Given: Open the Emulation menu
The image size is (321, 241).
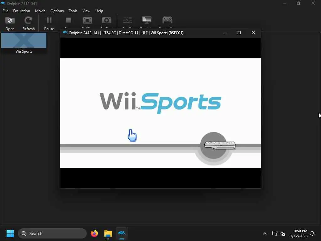Looking at the screenshot, I should coord(22,11).
